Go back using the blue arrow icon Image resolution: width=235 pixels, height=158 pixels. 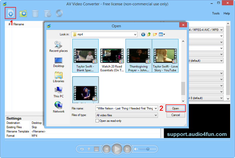pyautogui.click(x=143, y=35)
